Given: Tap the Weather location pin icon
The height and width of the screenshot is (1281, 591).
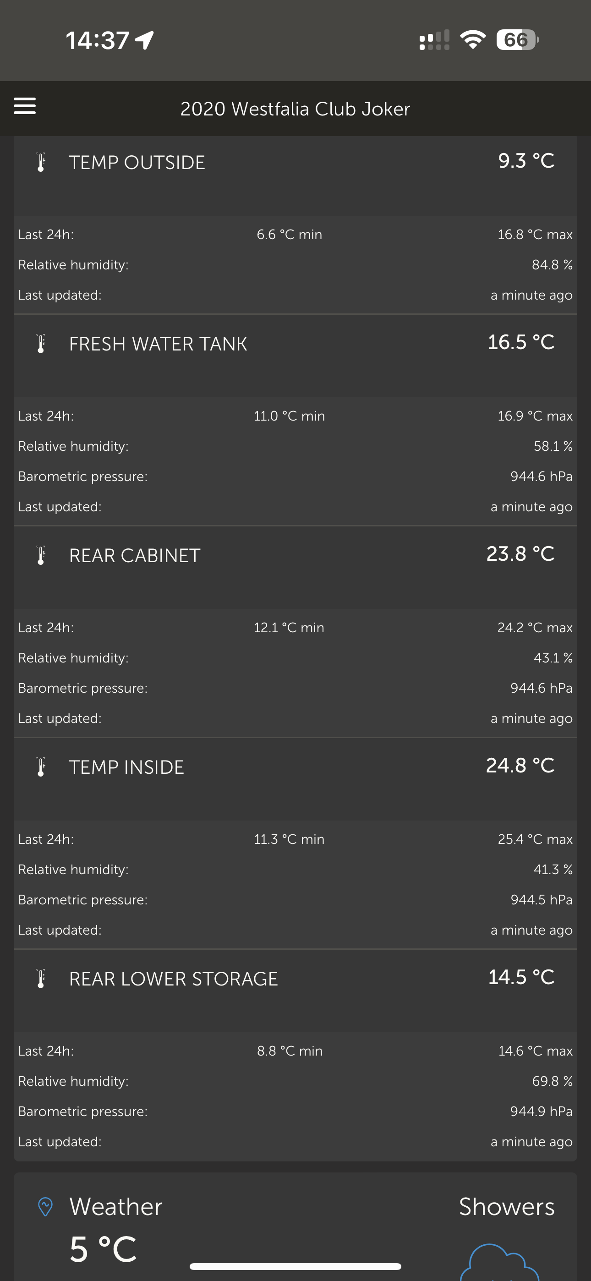Looking at the screenshot, I should coord(45,1206).
